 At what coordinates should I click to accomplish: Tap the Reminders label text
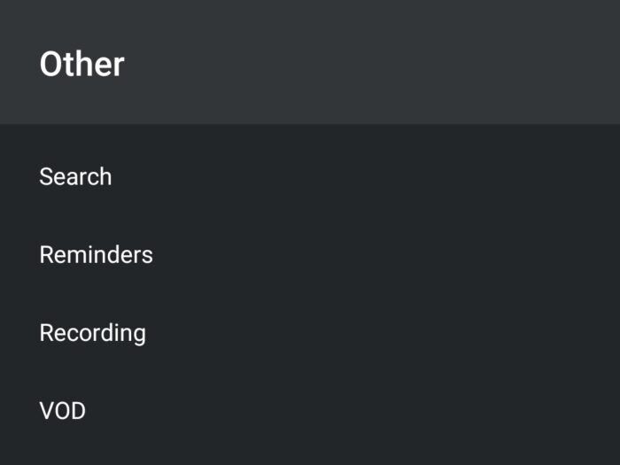(x=96, y=255)
